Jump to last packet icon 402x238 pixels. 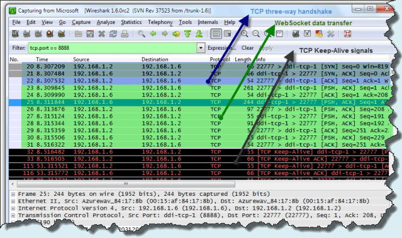199,34
